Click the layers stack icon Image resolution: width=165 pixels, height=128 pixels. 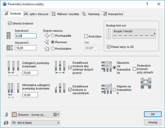[6, 122]
